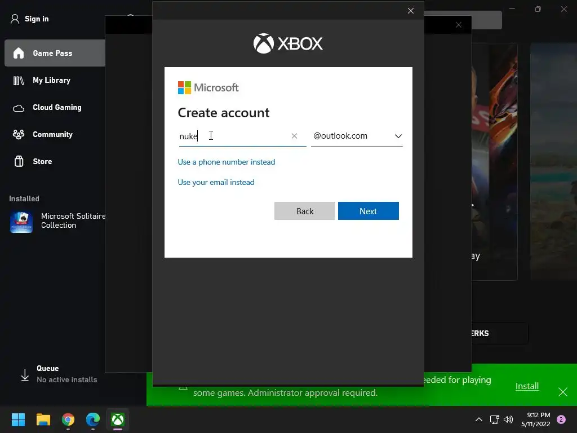Viewport: 577px width, 433px height.
Task: Click the Sign in profile icon
Action: coord(15,19)
